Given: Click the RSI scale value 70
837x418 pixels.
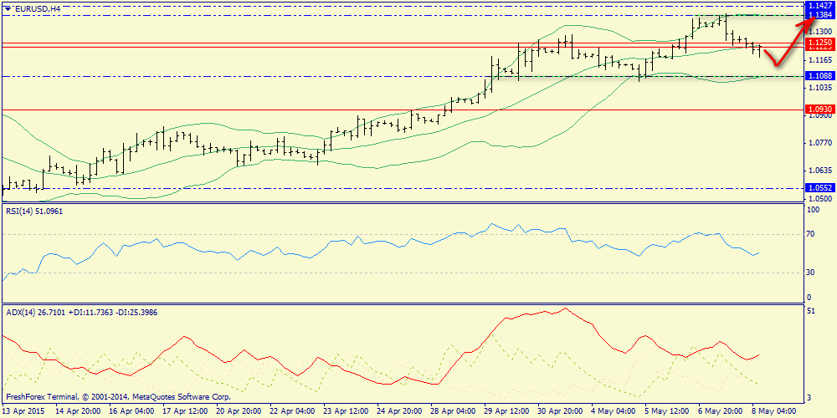Looking at the screenshot, I should click(809, 235).
